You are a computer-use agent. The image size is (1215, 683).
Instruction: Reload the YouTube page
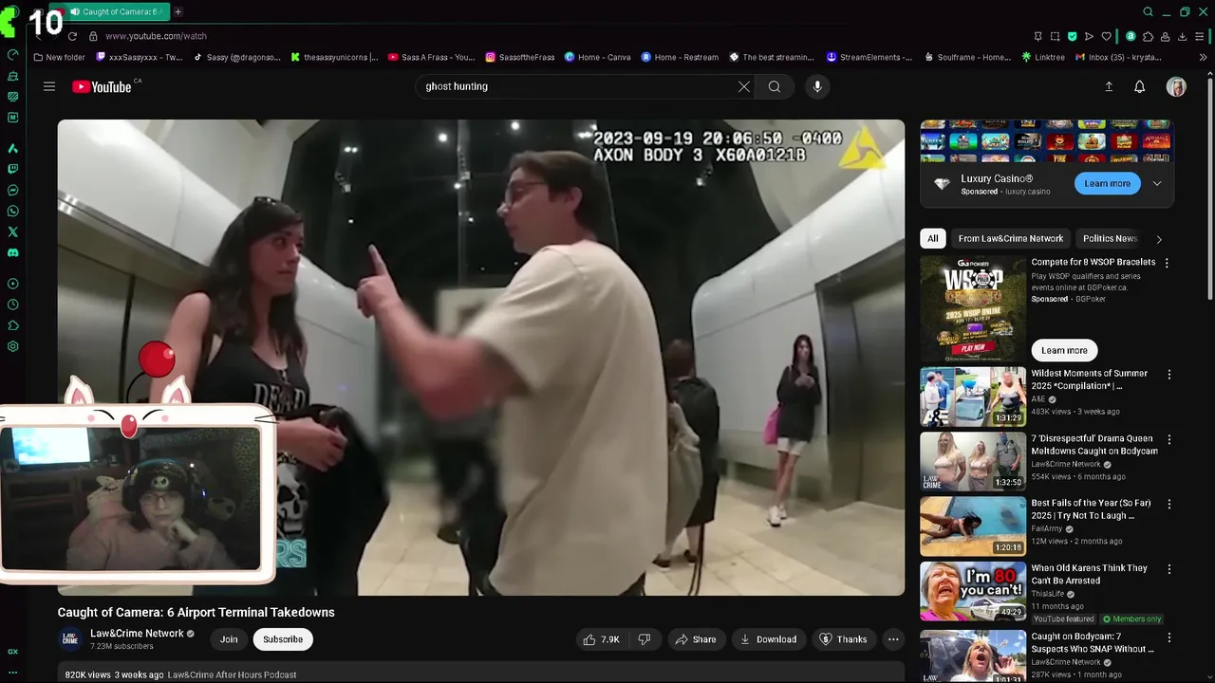pyautogui.click(x=72, y=36)
